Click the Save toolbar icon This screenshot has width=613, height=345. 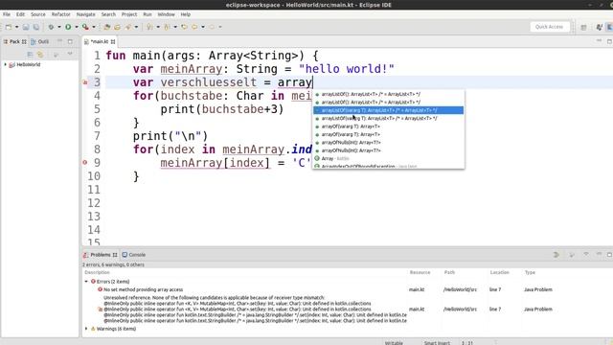click(x=26, y=27)
